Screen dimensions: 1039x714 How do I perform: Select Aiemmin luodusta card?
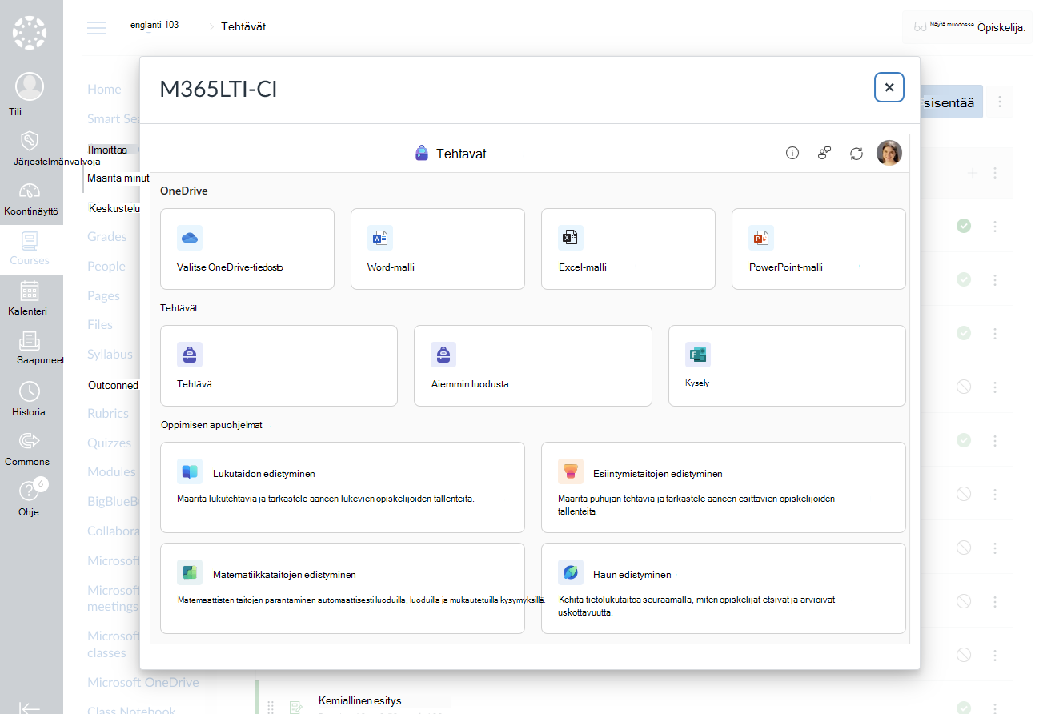[x=533, y=366]
